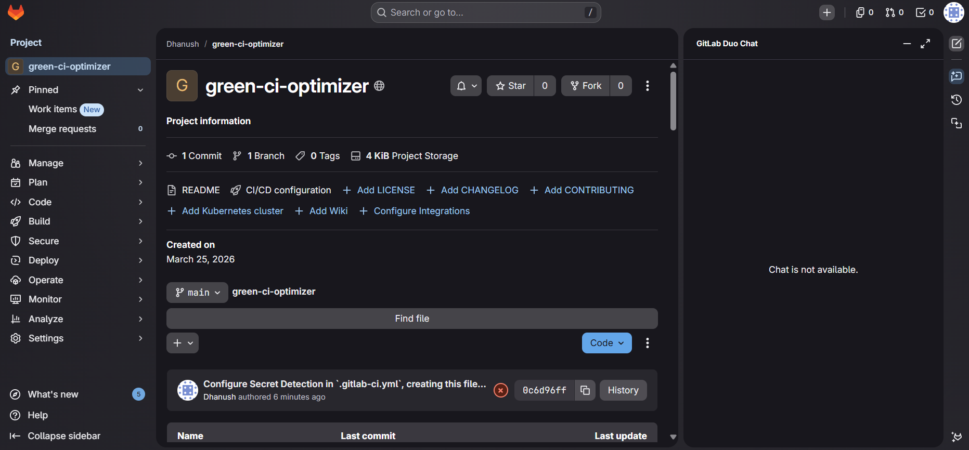Expand the Build sidebar menu

78,221
